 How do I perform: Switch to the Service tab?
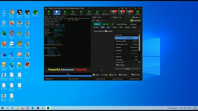tap(97, 24)
